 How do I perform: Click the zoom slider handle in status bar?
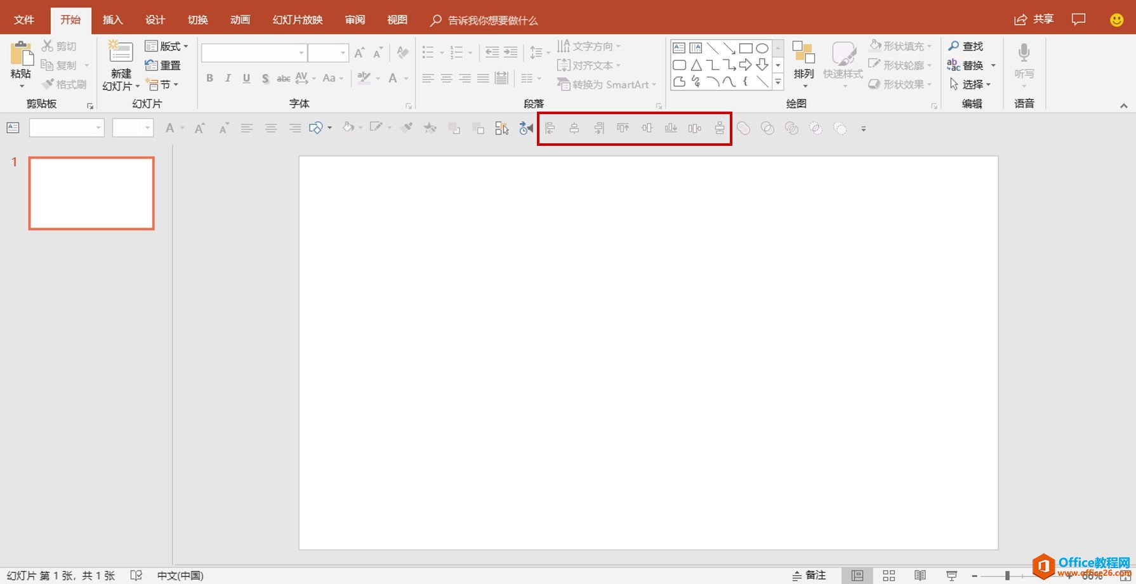click(1007, 575)
